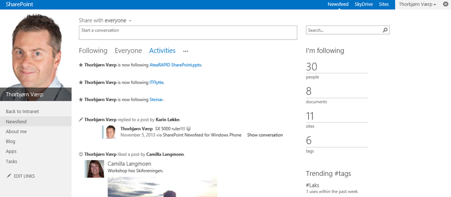
Task: Switch to the Following feed tab
Action: [x=93, y=51]
